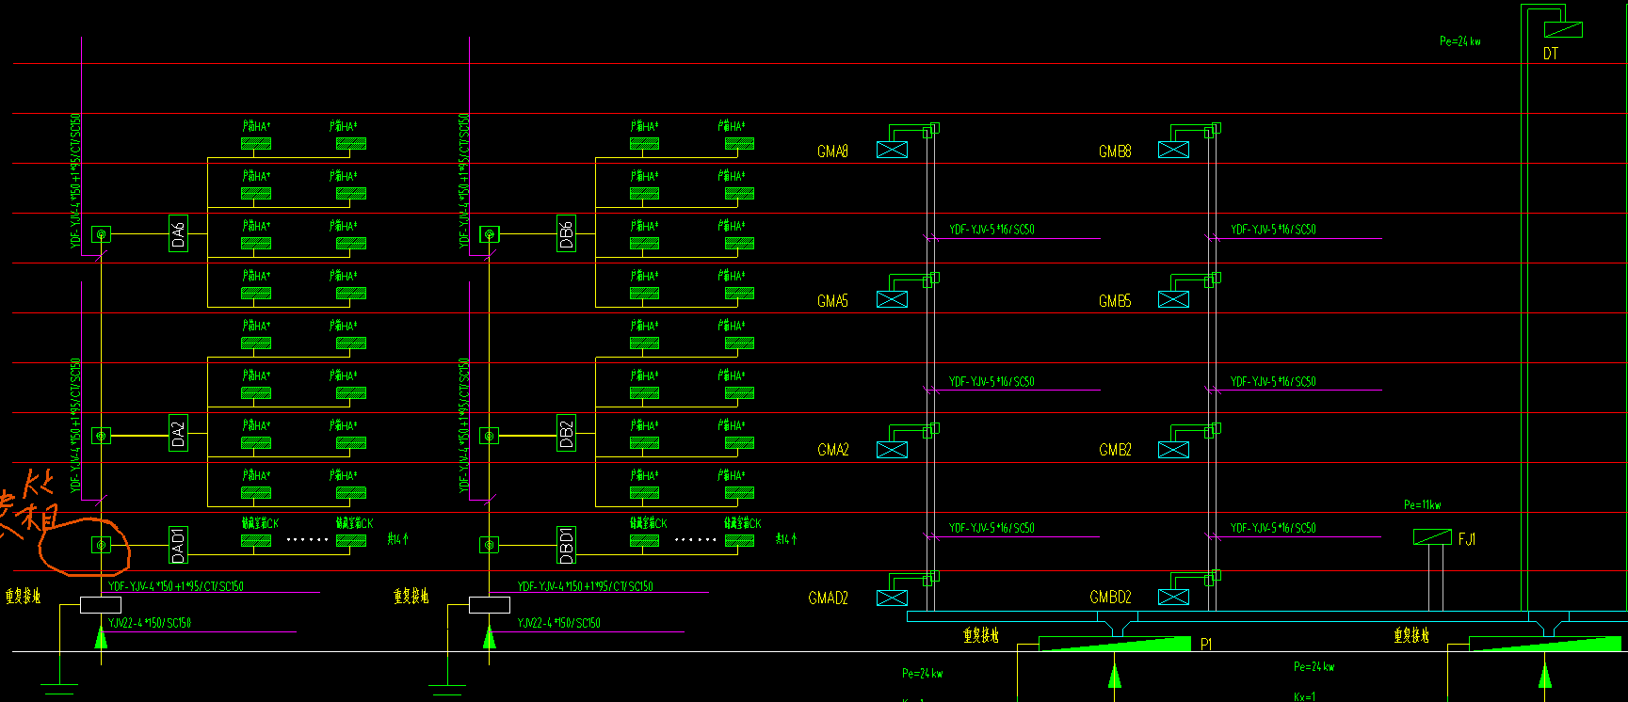
Task: Click YDF-YJV-5*16/SC50 label between GMA5 and GMA2
Action: point(991,382)
